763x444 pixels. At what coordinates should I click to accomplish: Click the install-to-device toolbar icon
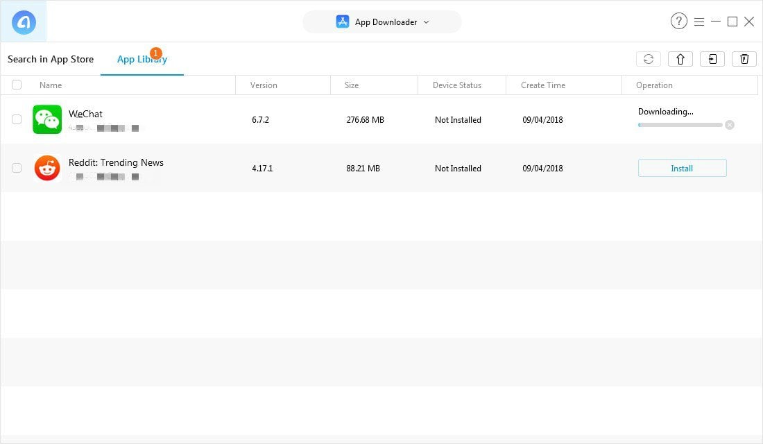(712, 59)
